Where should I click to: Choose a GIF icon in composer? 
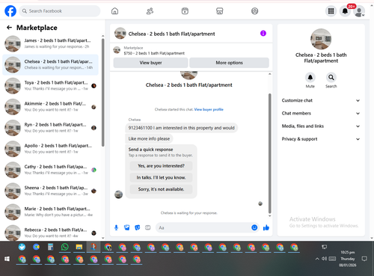(x=148, y=227)
